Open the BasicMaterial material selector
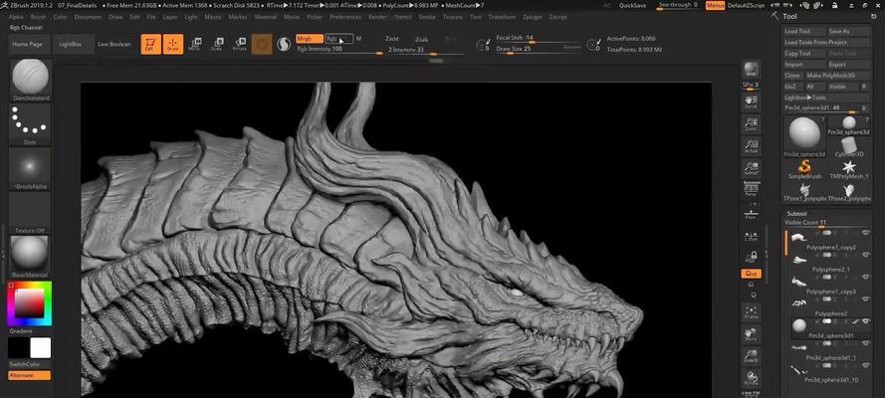Viewport: 885px width, 398px height. pos(30,256)
